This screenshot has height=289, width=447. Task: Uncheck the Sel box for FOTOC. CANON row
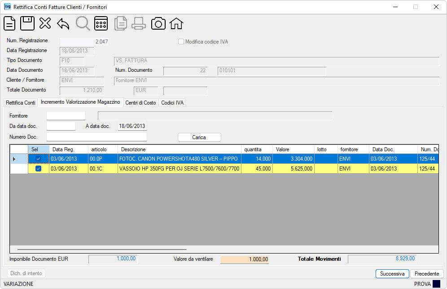tap(38, 159)
